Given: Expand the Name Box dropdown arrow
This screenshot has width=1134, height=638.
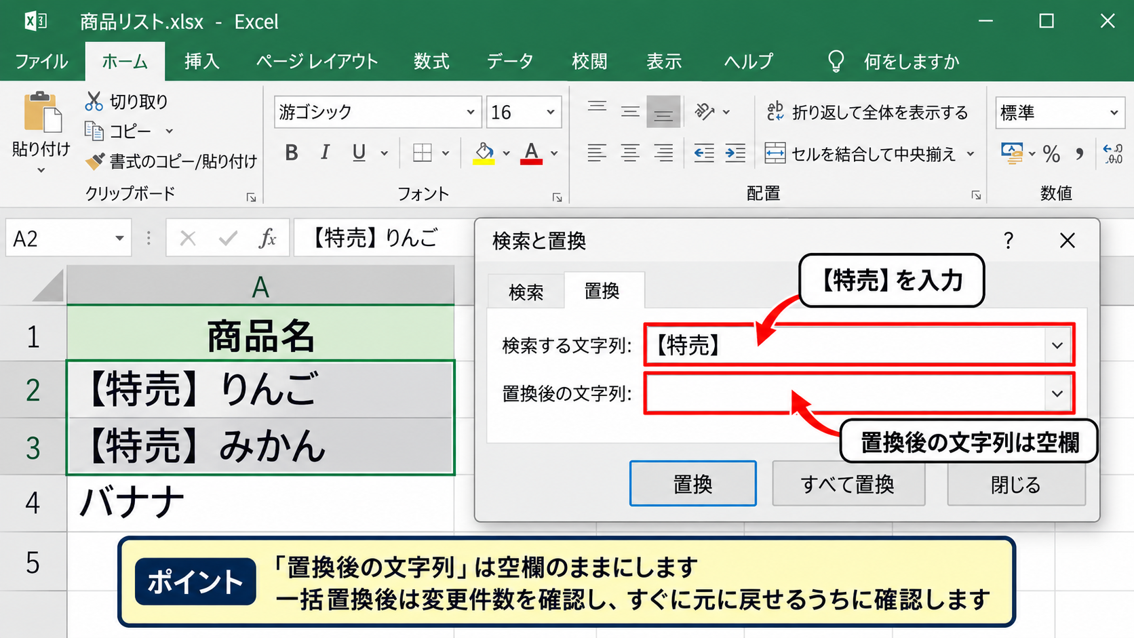Looking at the screenshot, I should [119, 238].
